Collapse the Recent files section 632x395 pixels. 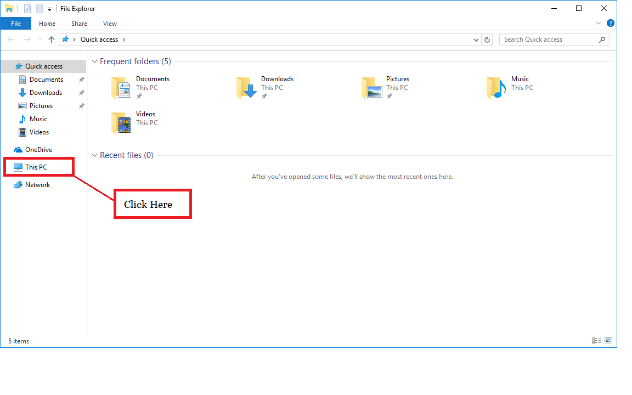tap(94, 156)
